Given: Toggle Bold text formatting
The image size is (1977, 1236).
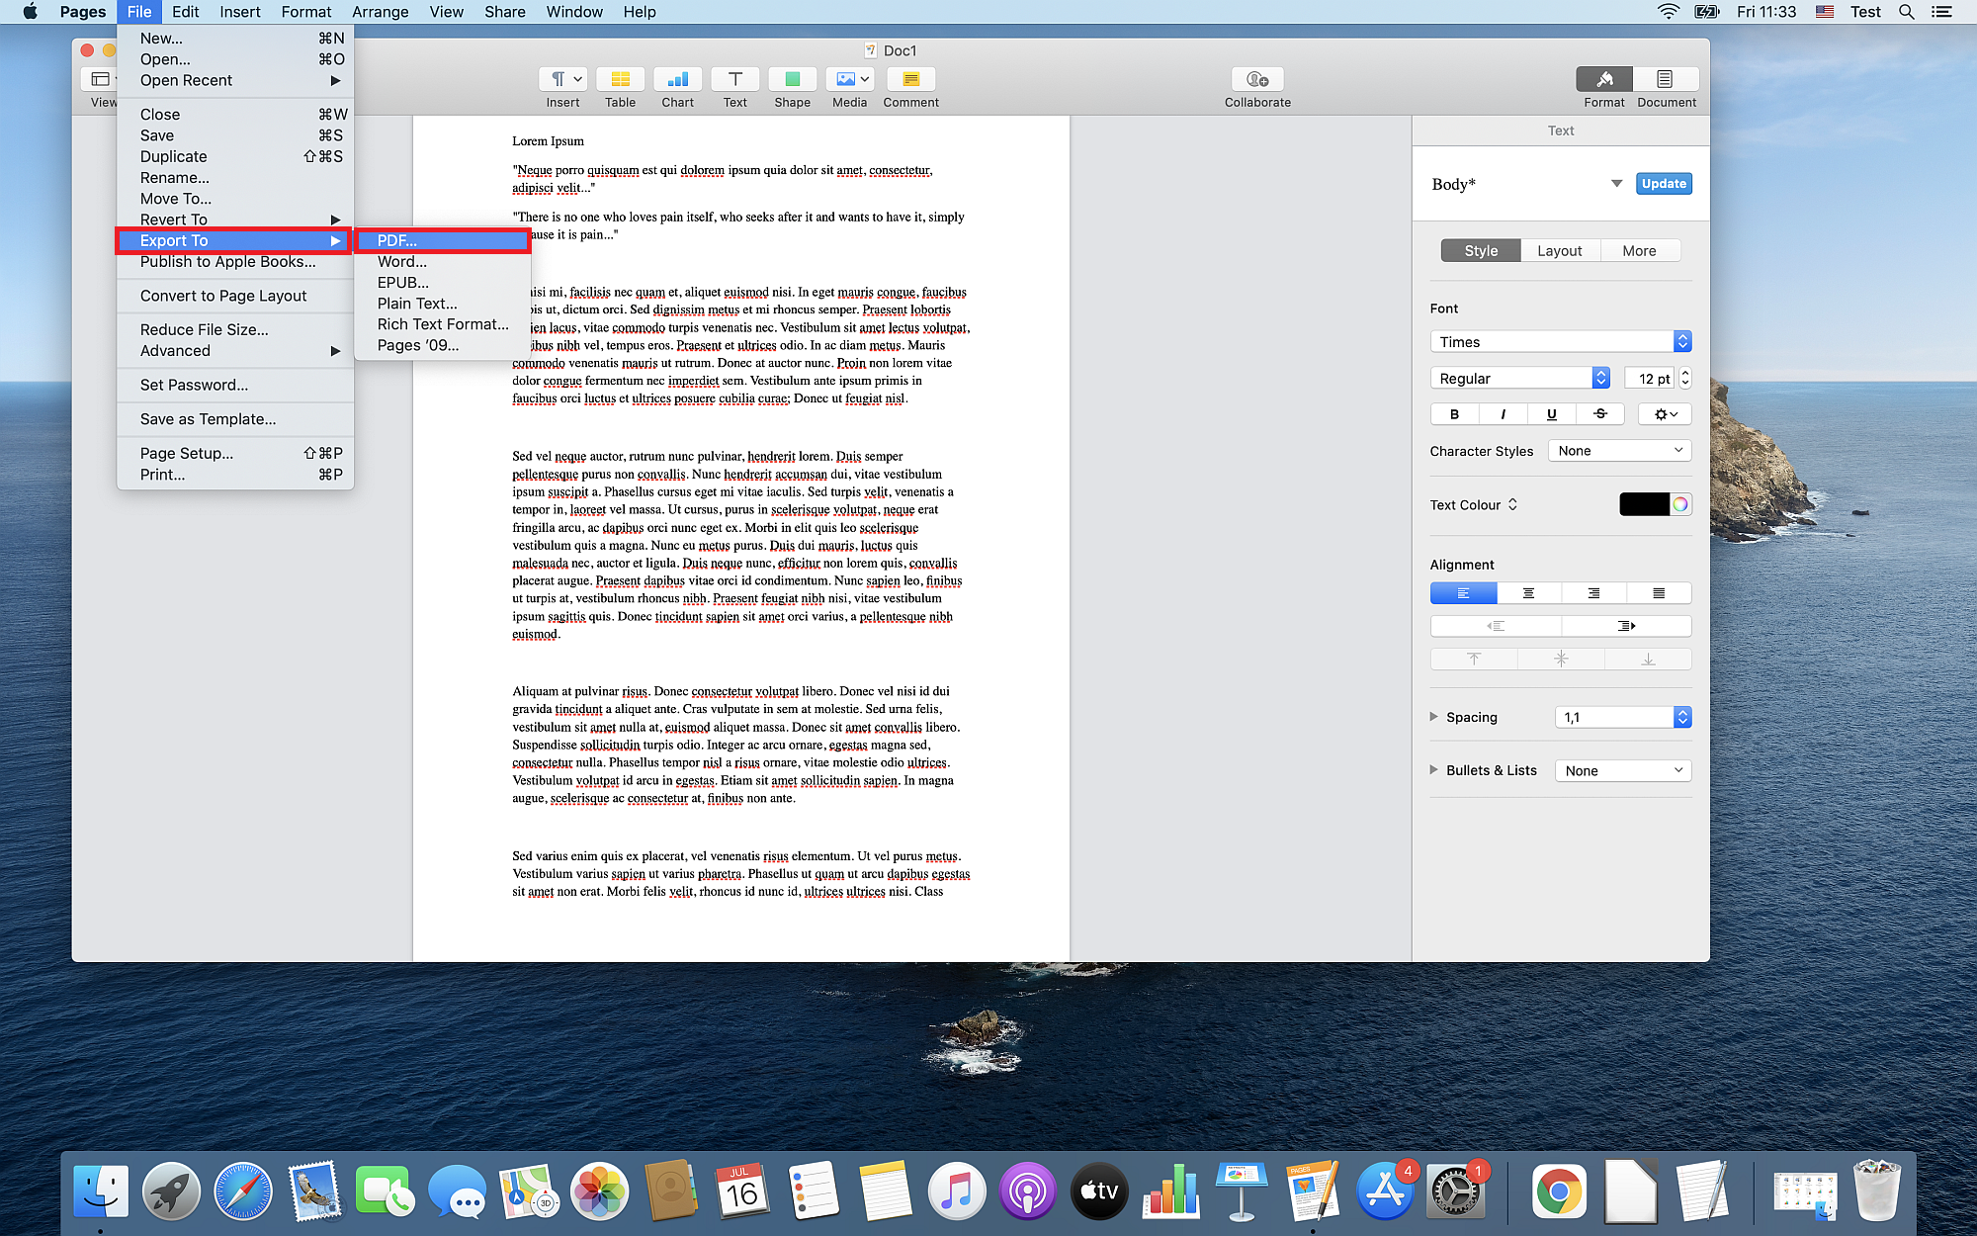Looking at the screenshot, I should coord(1454,414).
